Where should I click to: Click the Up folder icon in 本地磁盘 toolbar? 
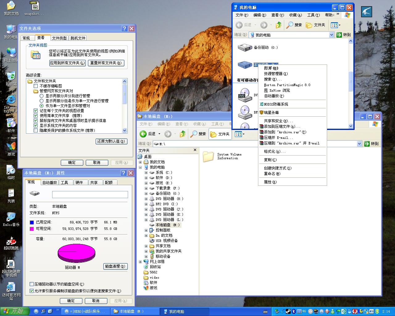(183, 134)
